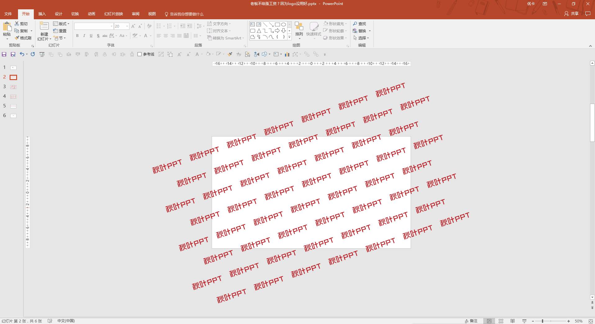Select slide 1 thumbnail
The height and width of the screenshot is (324, 595).
pos(13,68)
